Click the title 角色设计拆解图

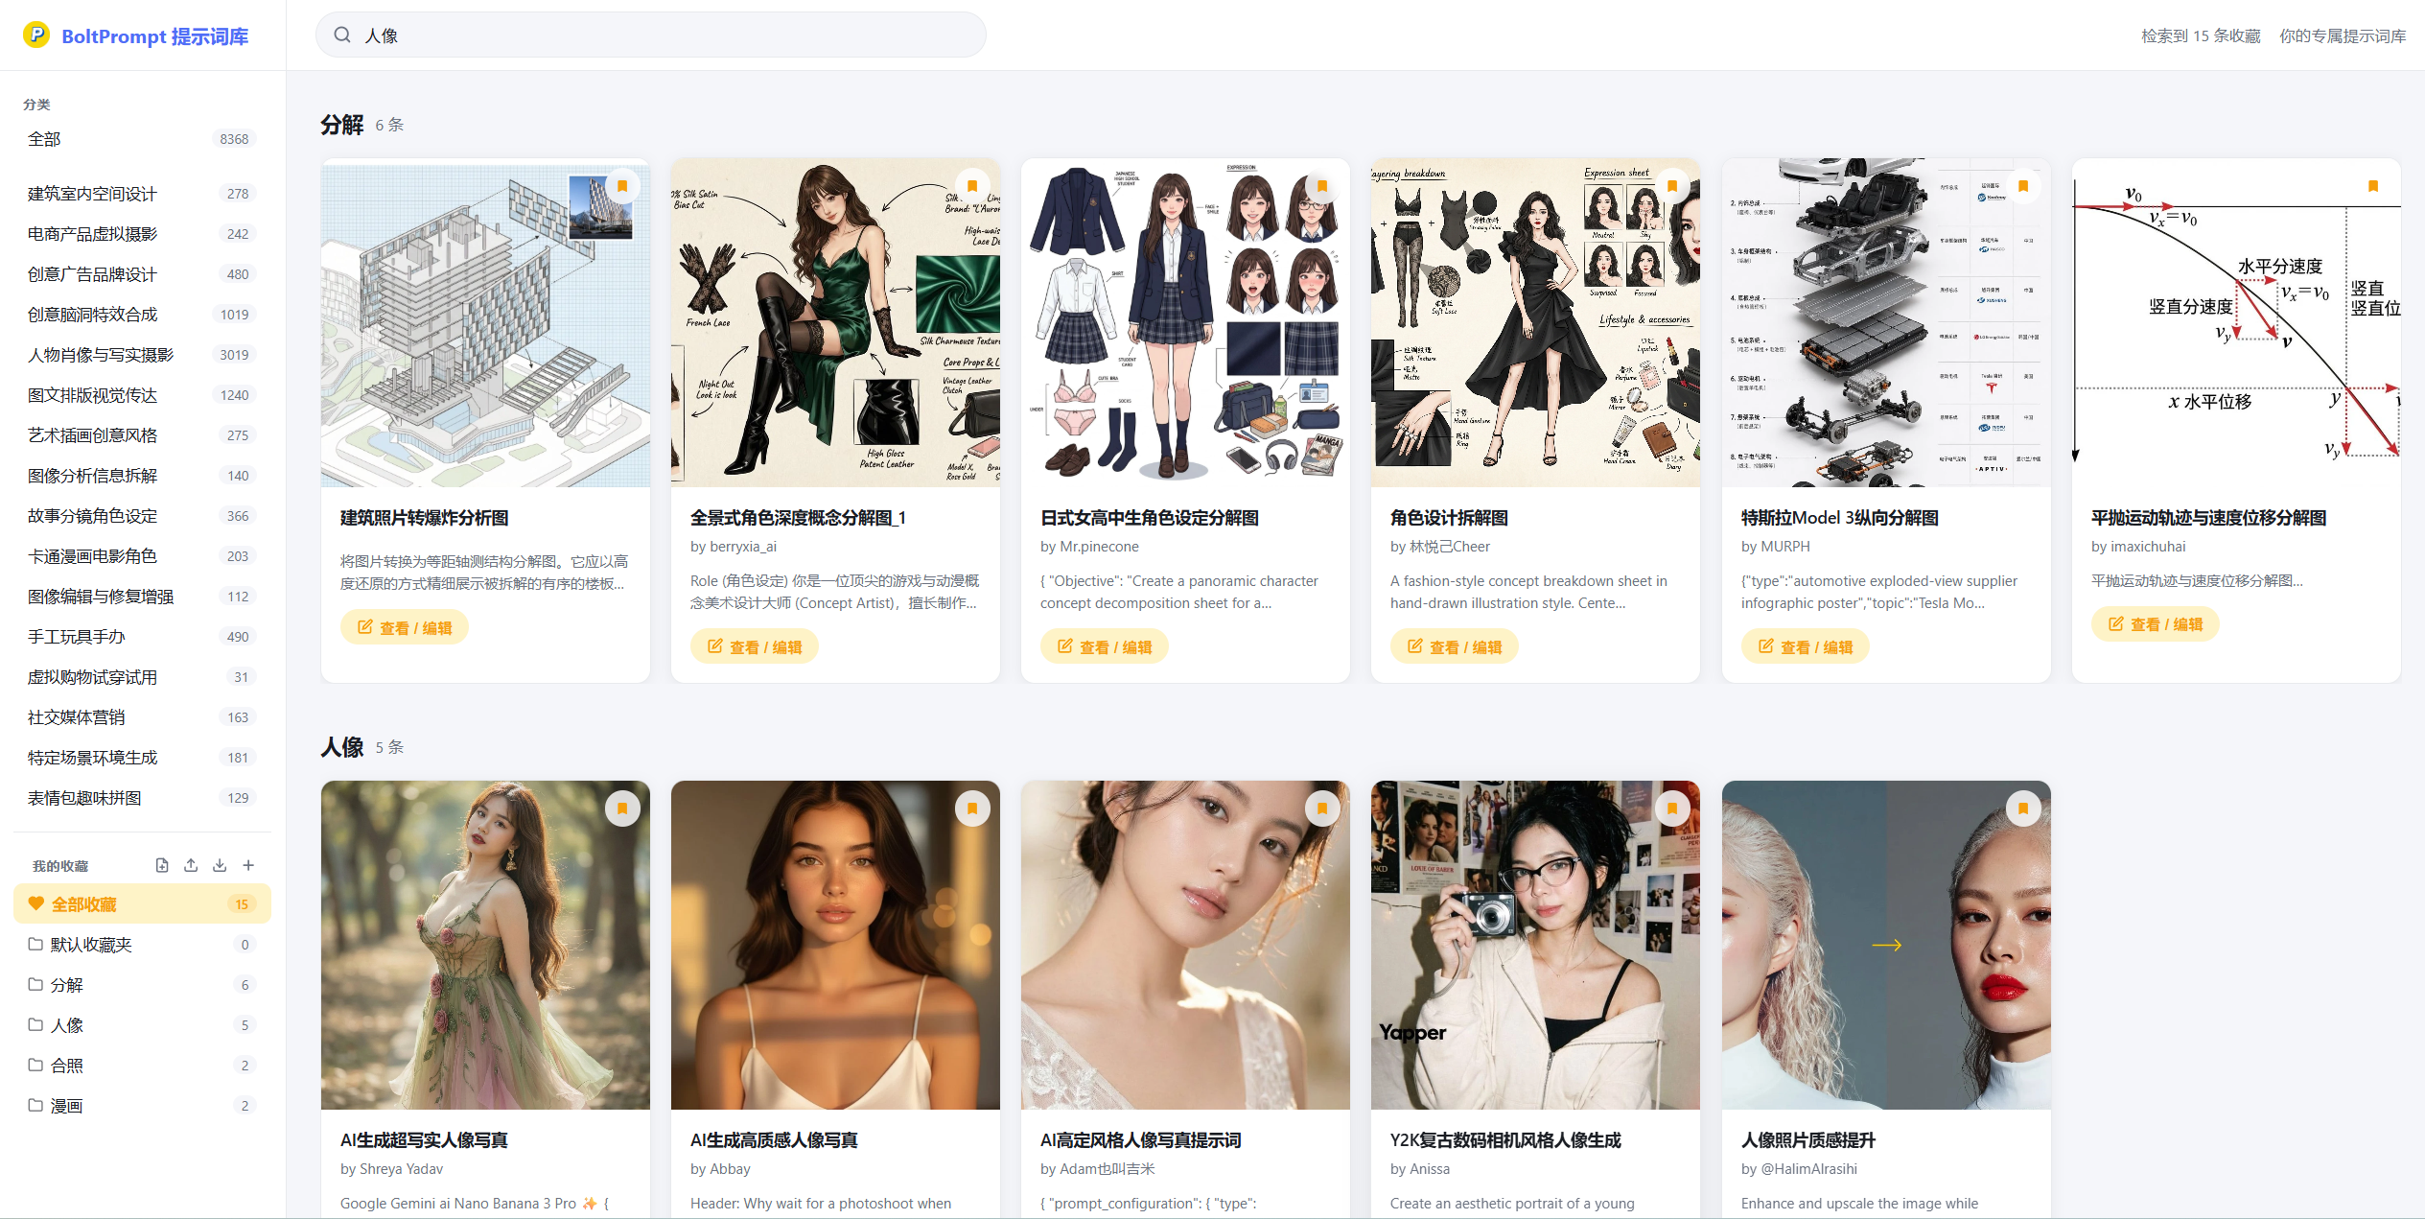1449,518
